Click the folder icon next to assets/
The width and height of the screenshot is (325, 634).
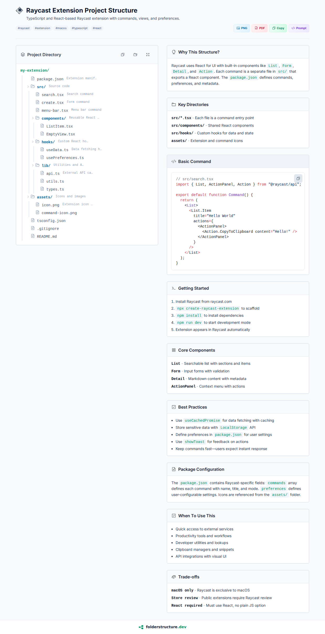(33, 197)
